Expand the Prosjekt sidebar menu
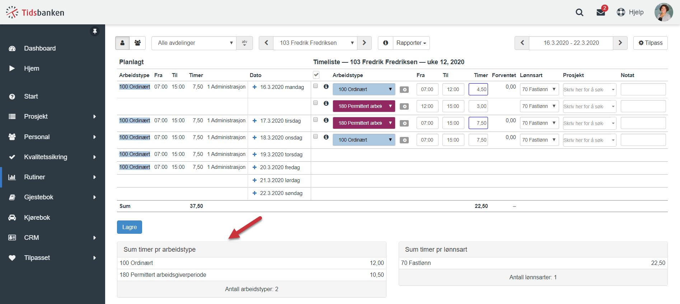 tap(52, 117)
